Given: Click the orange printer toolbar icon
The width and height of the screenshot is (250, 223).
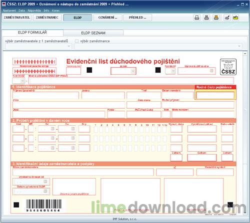Looking at the screenshot, I should [x=216, y=17].
